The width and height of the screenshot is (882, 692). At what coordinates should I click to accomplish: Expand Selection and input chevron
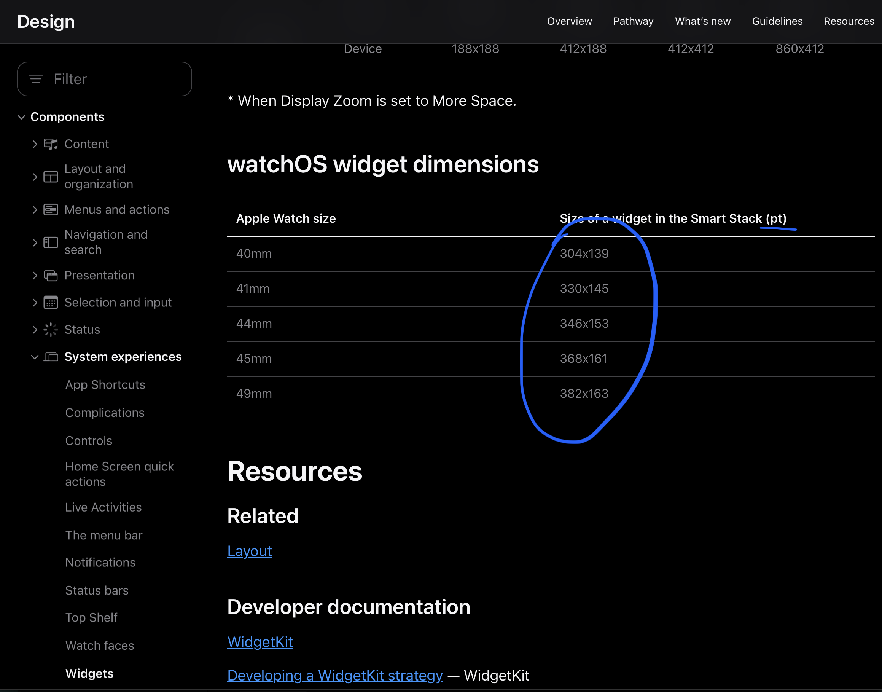[x=35, y=303]
